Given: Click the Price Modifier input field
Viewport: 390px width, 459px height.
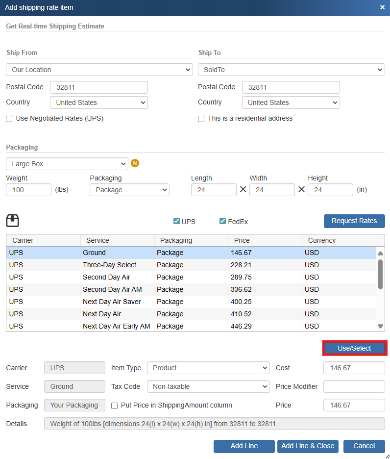Looking at the screenshot, I should [354, 386].
